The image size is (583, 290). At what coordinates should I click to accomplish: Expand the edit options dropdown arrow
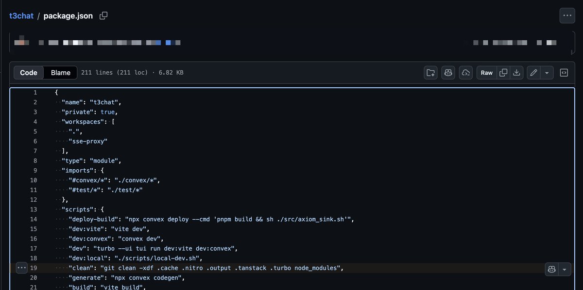point(547,73)
